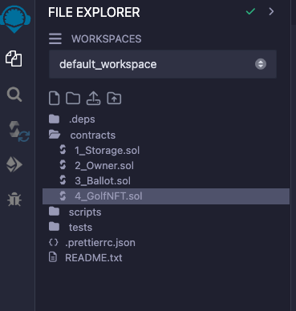
Task: Open 1_Storage.sol file
Action: click(x=107, y=151)
